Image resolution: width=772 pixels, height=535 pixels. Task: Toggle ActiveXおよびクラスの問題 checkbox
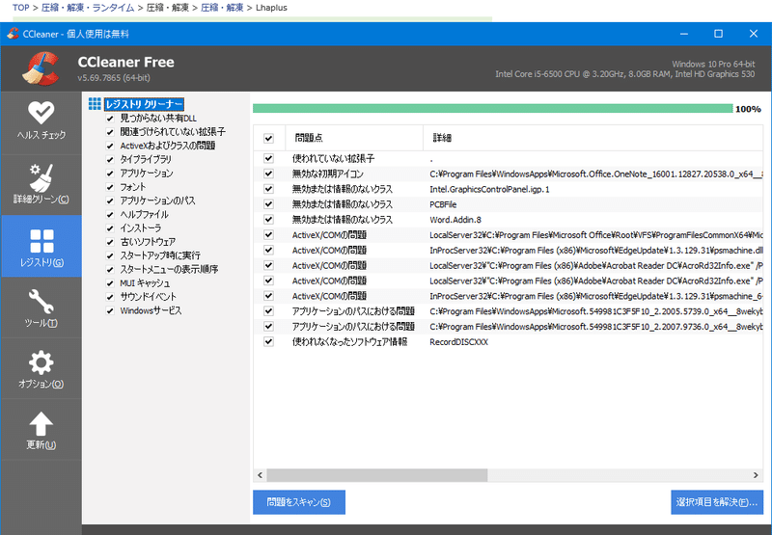110,147
